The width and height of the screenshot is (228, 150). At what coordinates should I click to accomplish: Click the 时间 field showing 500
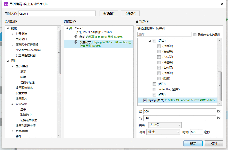[x=196, y=132]
